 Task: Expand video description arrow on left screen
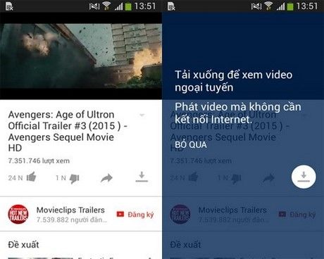142,115
